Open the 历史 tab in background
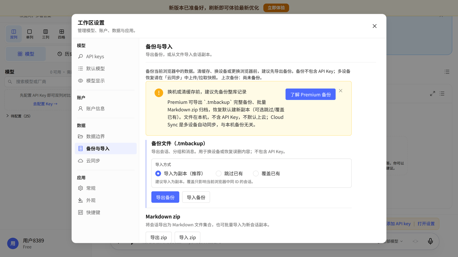Image resolution: width=458 pixels, height=257 pixels. pyautogui.click(x=64, y=54)
